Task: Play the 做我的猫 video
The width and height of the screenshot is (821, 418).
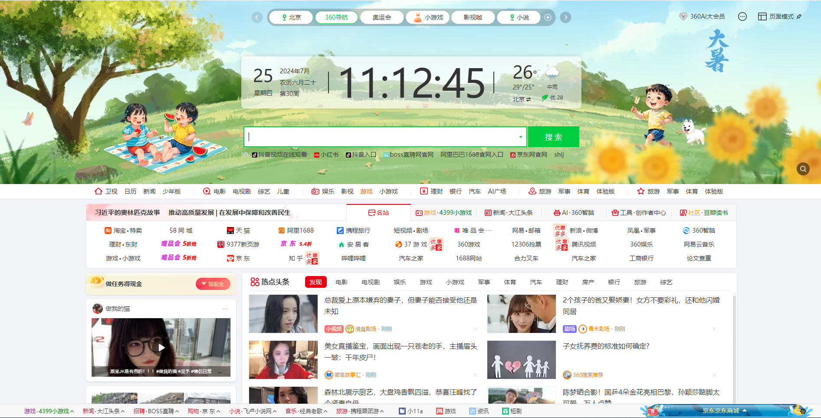Action: coord(161,347)
